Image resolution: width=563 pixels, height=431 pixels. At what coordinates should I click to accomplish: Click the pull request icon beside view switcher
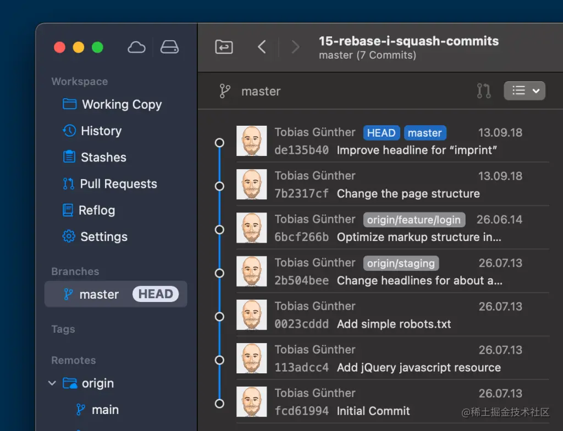coord(484,91)
